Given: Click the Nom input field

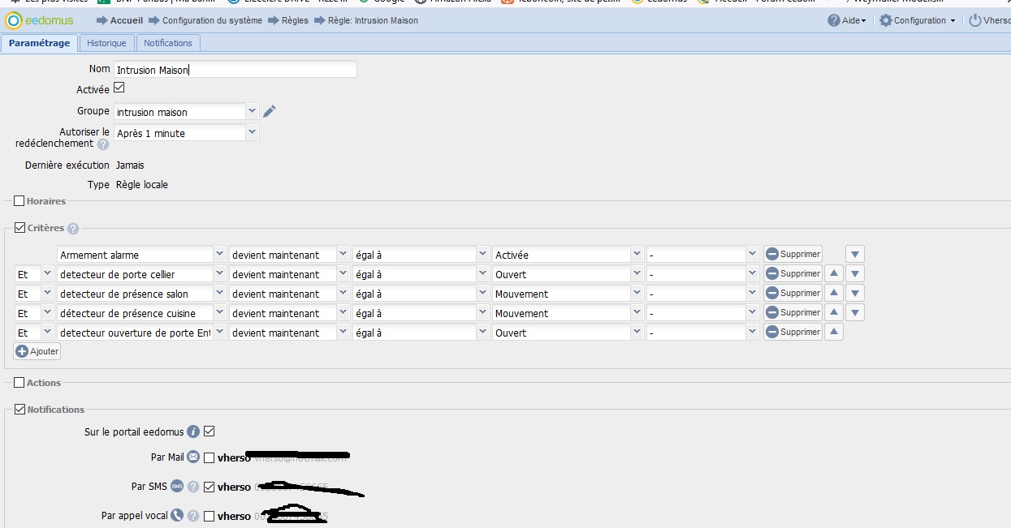Looking at the screenshot, I should click(235, 70).
